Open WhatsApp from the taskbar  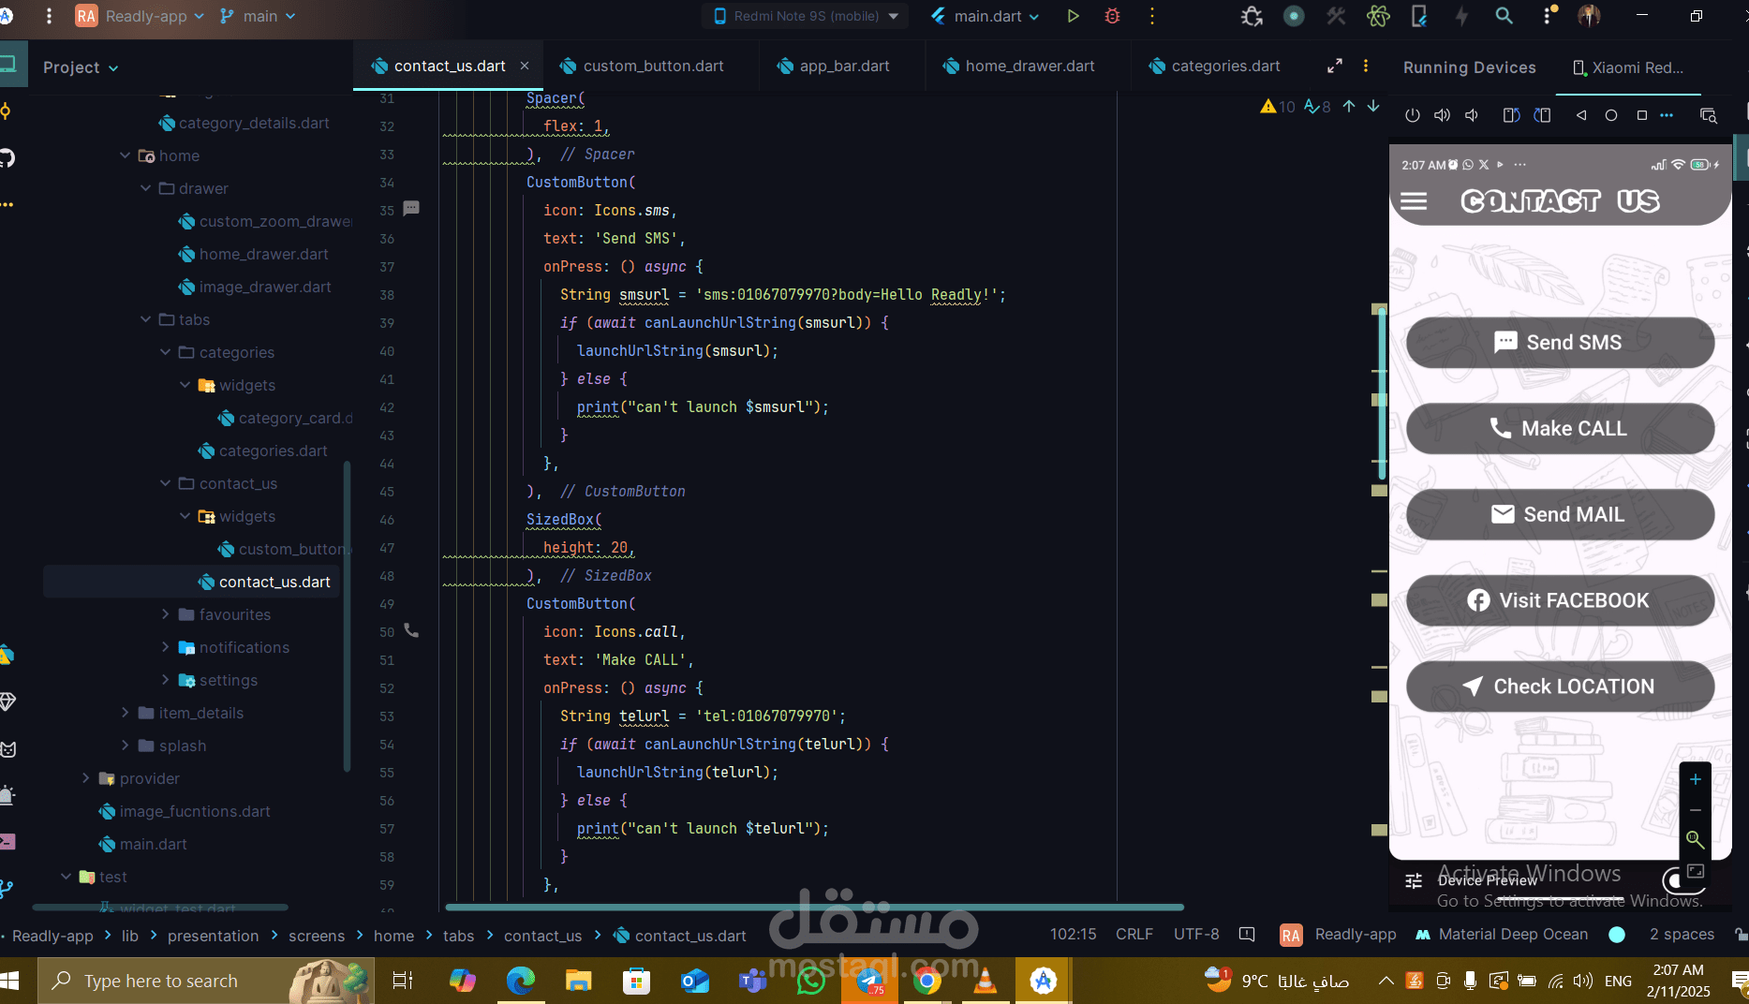tap(810, 981)
